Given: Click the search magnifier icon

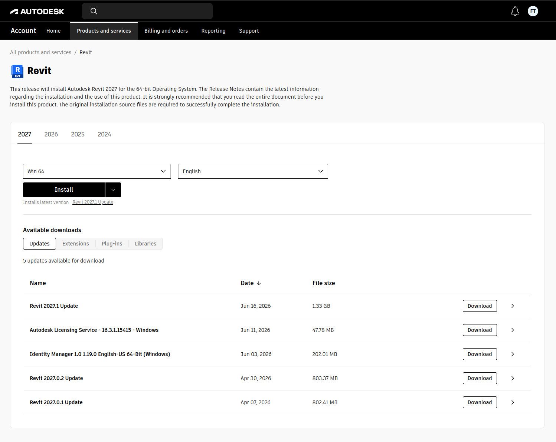Looking at the screenshot, I should 94,11.
